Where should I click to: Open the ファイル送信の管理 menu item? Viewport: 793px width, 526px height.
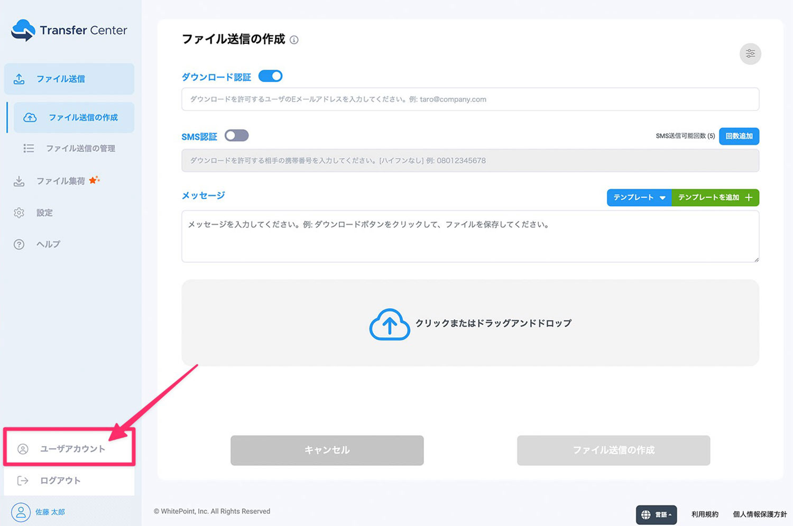click(80, 149)
